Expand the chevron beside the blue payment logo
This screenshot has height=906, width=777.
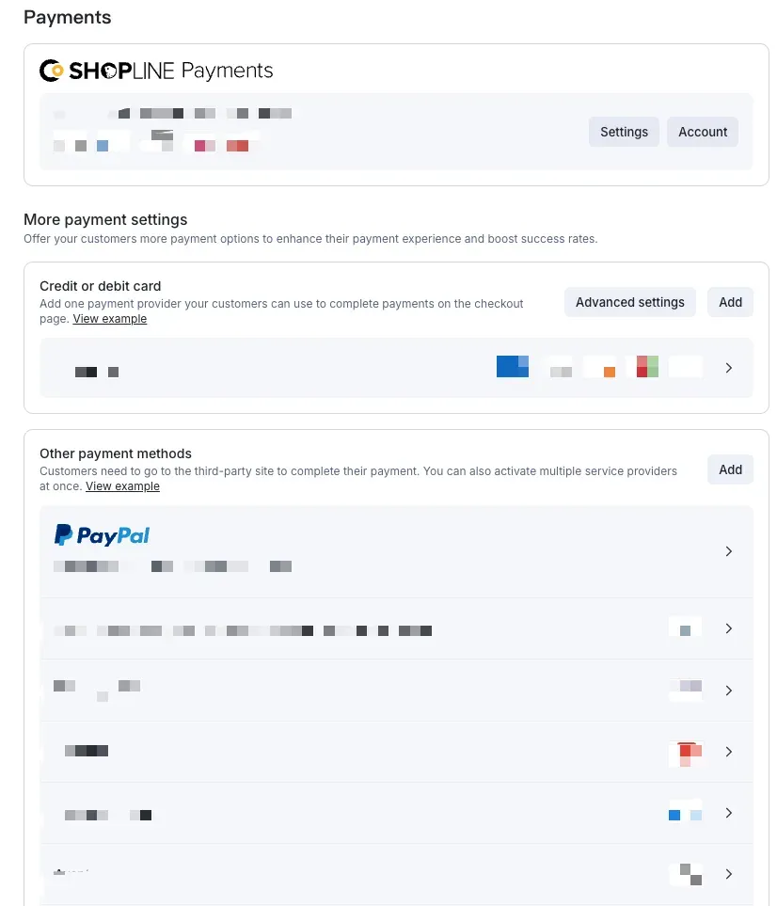[729, 813]
